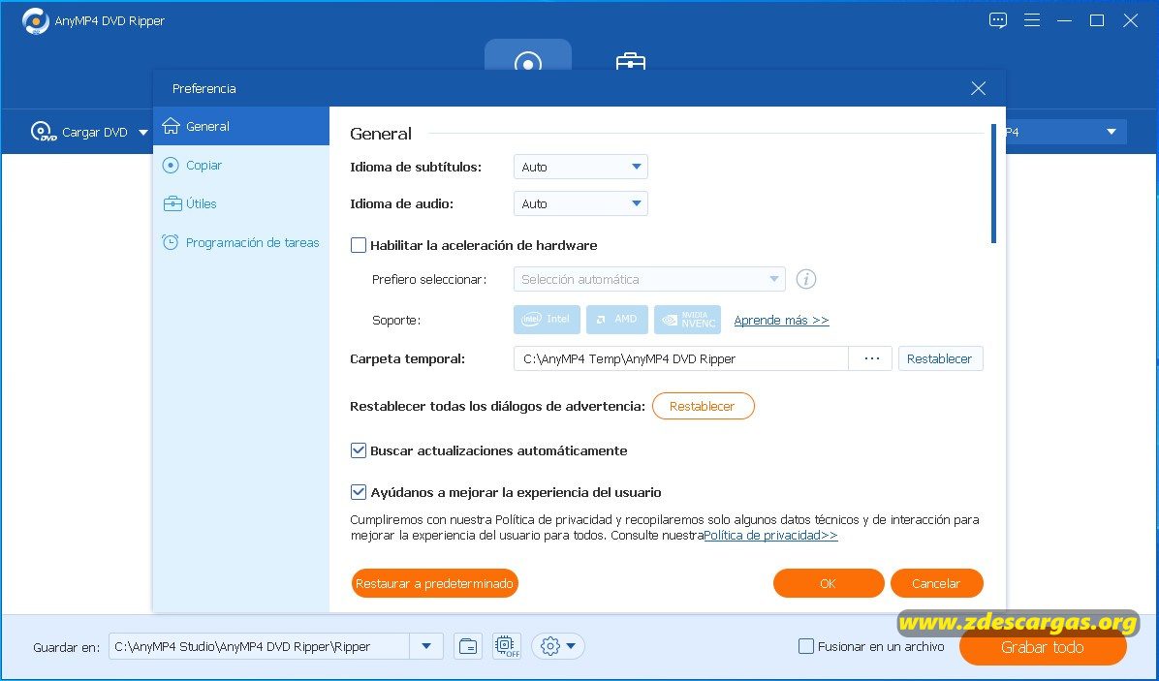Select the General preferences section
1159x681 pixels.
[241, 126]
